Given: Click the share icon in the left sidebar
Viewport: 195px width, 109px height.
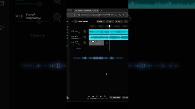Looking at the screenshot, I should click(67, 27).
